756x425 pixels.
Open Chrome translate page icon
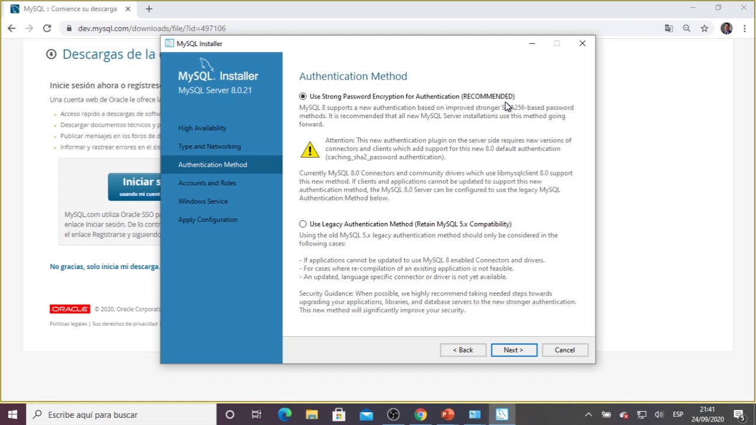pyautogui.click(x=669, y=28)
